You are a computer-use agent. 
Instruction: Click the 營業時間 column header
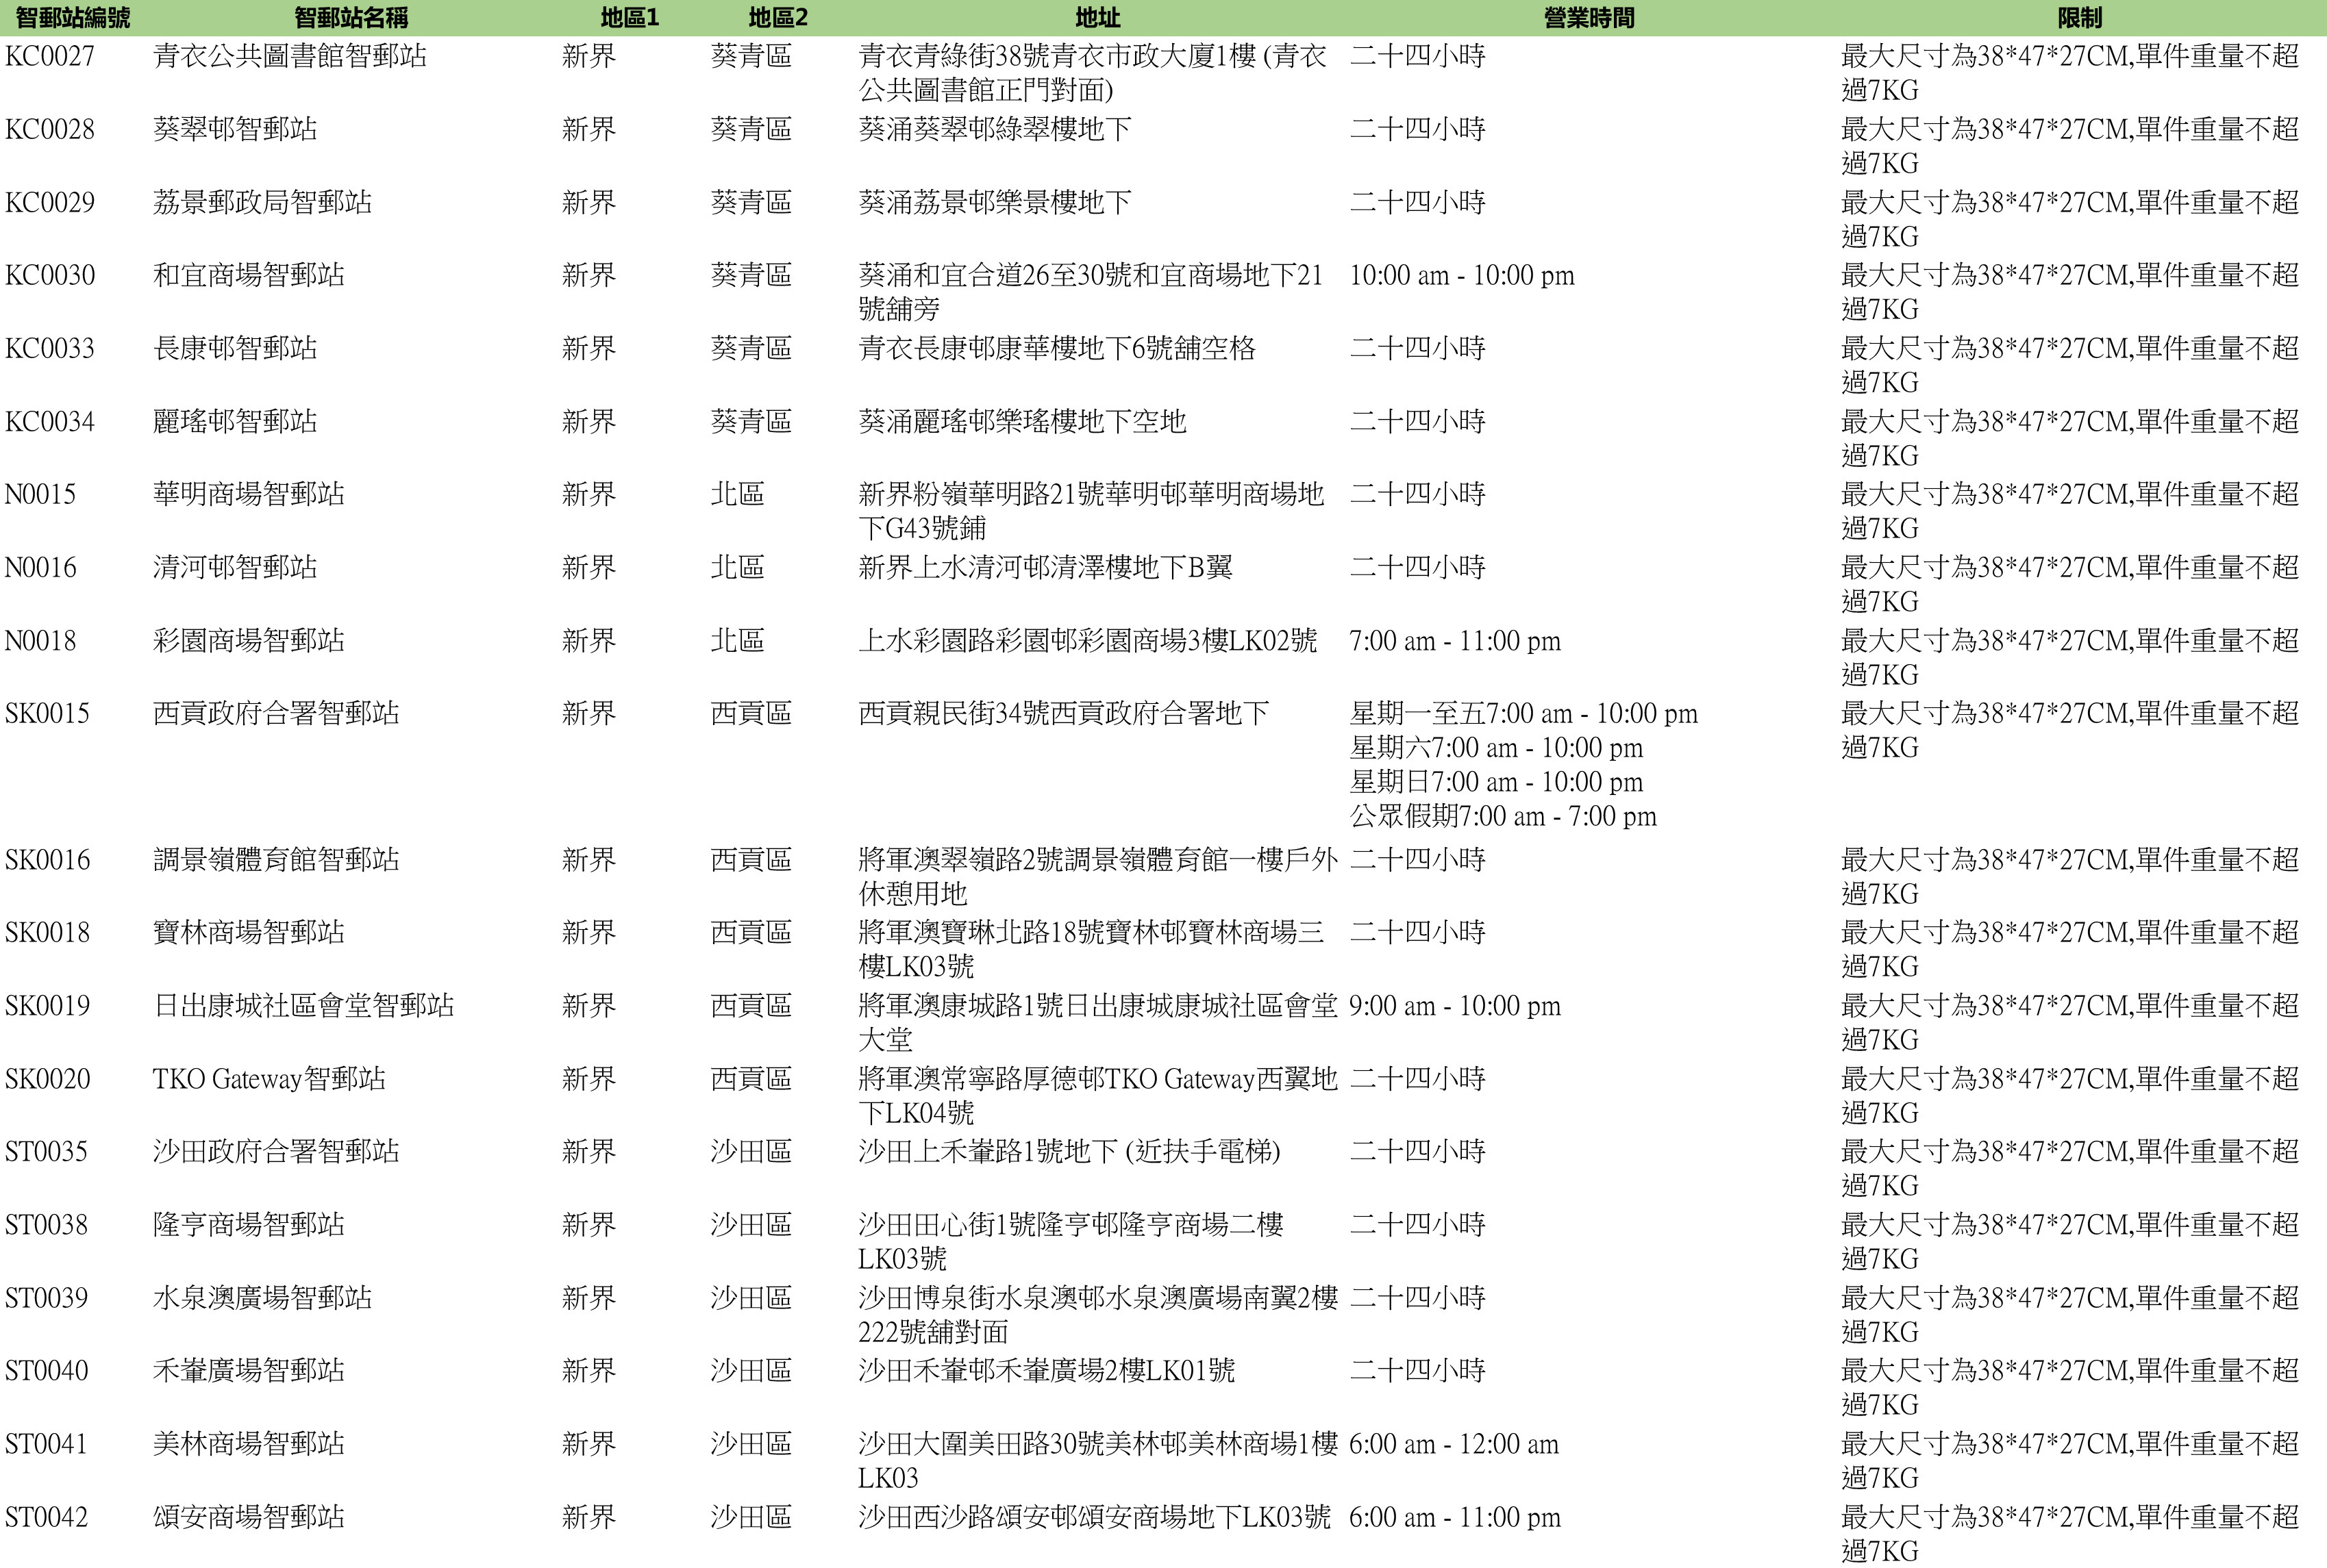[x=1589, y=18]
